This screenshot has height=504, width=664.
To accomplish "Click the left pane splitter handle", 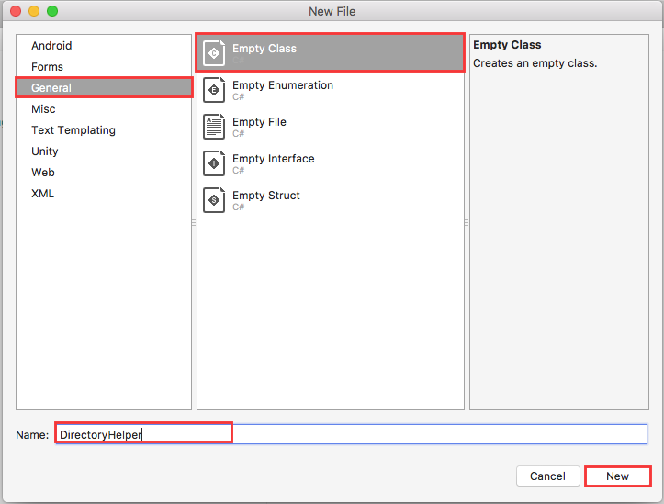I will 194,222.
